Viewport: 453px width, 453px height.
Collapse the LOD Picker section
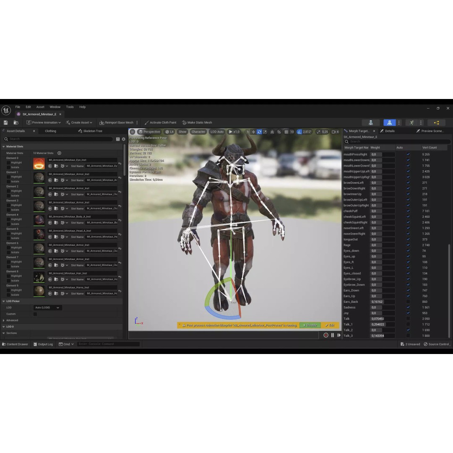click(x=4, y=301)
